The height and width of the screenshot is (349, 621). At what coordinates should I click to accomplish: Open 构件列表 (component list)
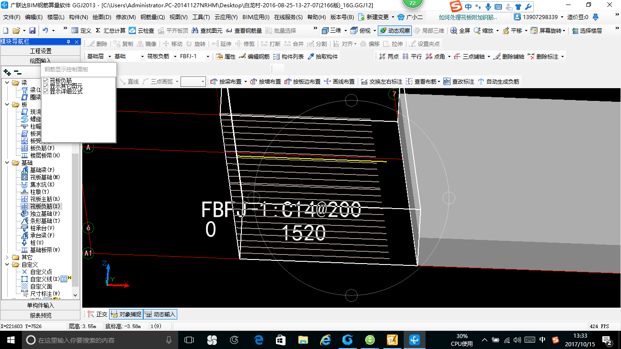click(x=288, y=56)
